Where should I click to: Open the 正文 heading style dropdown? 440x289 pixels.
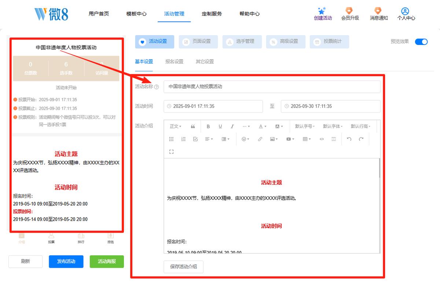[175, 126]
